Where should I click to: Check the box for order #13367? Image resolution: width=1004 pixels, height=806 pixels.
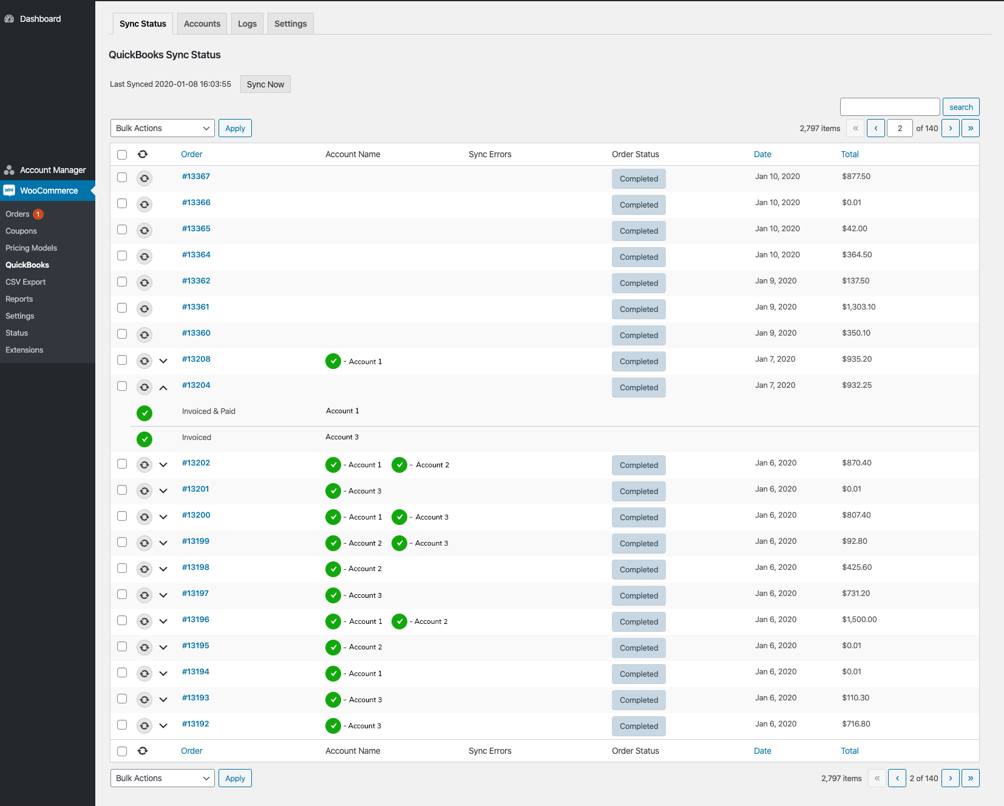122,177
